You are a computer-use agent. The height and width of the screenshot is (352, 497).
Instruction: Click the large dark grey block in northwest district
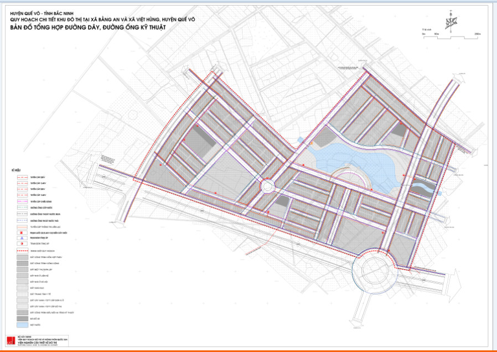coord(198,145)
